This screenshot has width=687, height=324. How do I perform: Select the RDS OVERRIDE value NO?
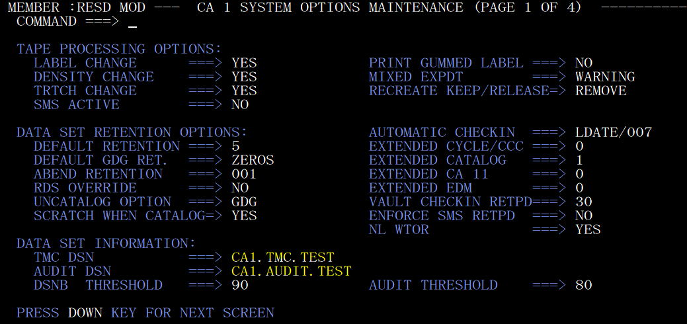240,188
